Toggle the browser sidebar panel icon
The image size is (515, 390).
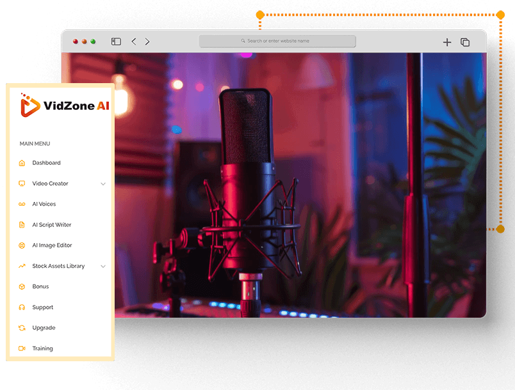point(116,42)
